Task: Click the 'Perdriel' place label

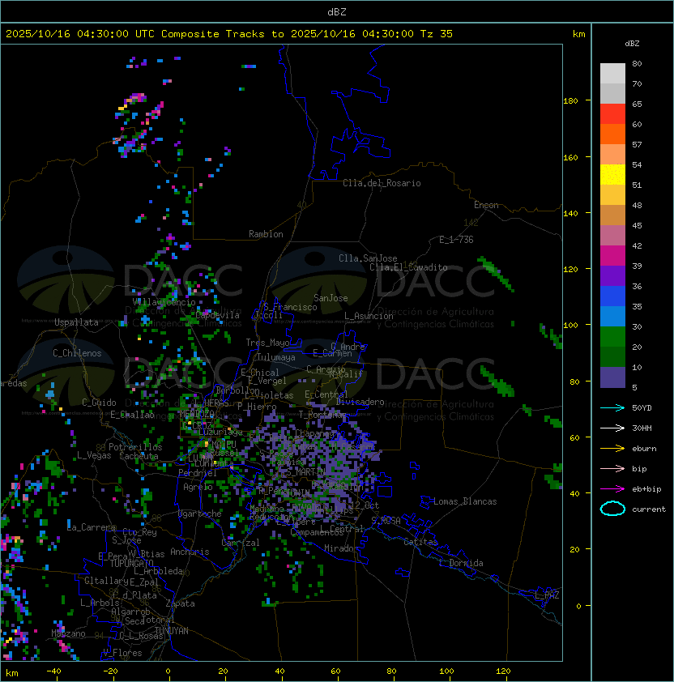Action: pyautogui.click(x=198, y=473)
